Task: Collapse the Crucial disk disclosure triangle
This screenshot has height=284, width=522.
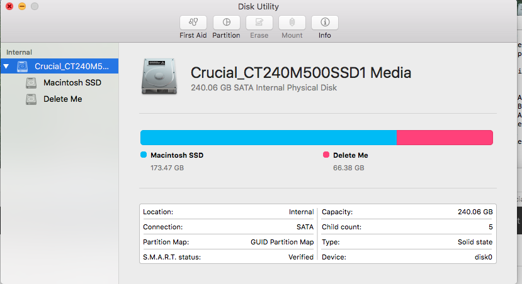Action: click(6, 66)
